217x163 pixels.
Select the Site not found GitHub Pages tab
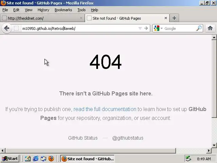(x=127, y=18)
